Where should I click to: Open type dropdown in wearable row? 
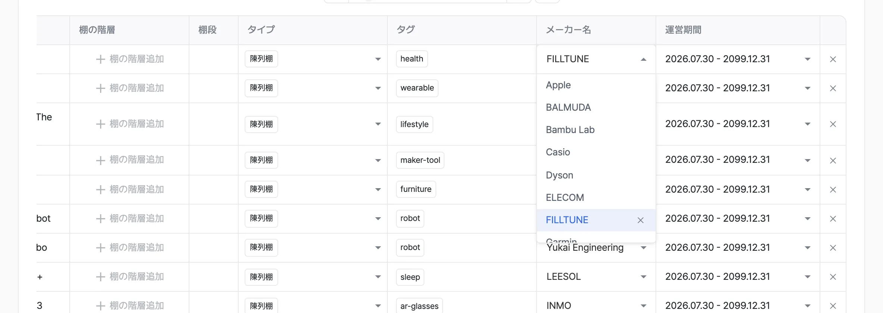378,88
